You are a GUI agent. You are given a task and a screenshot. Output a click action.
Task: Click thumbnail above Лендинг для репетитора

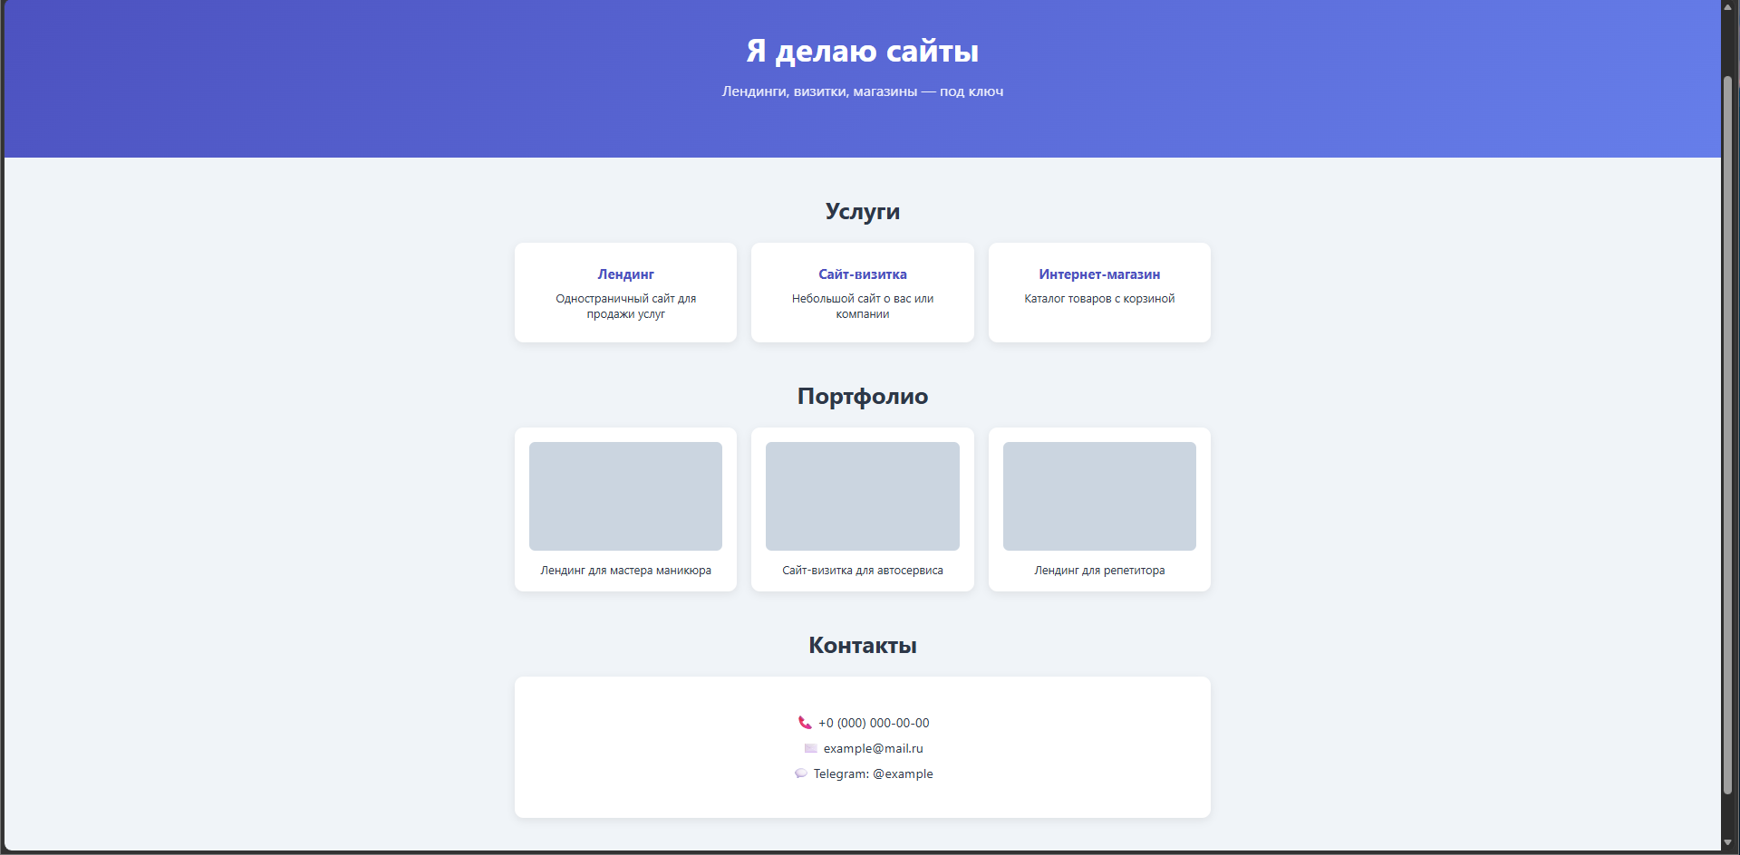pos(1099,496)
